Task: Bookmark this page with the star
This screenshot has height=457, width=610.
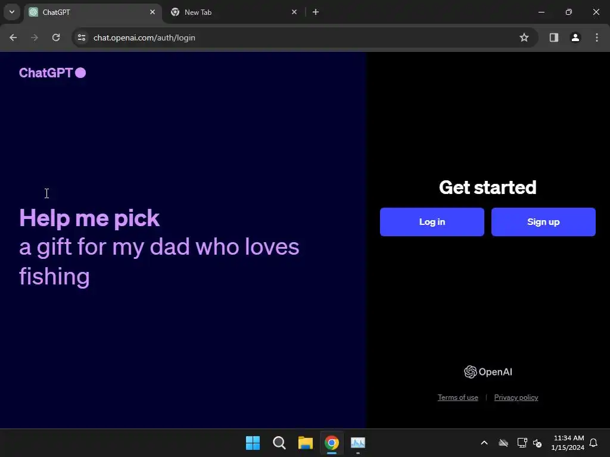Action: [x=524, y=37]
